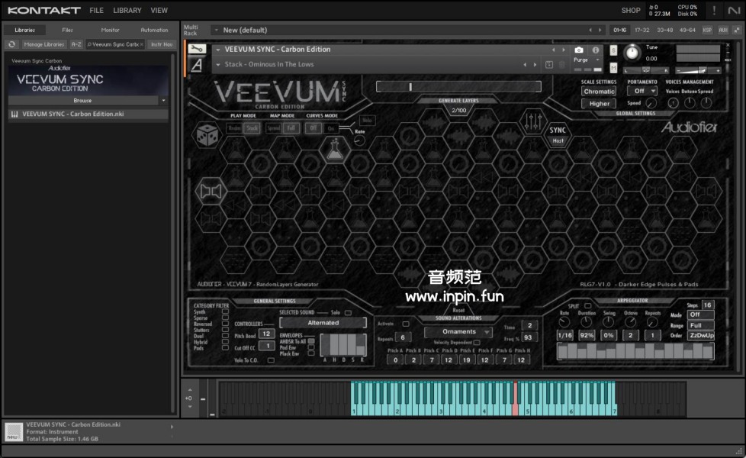
Task: Toggle Velo To C.O. checkbox
Action: (x=271, y=360)
